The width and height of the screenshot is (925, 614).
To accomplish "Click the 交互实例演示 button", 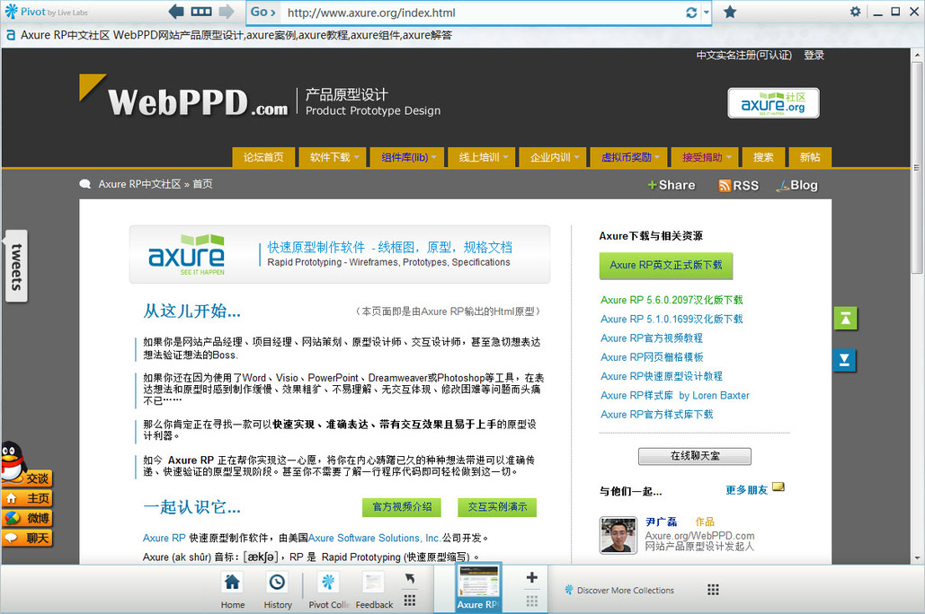I will tap(497, 507).
